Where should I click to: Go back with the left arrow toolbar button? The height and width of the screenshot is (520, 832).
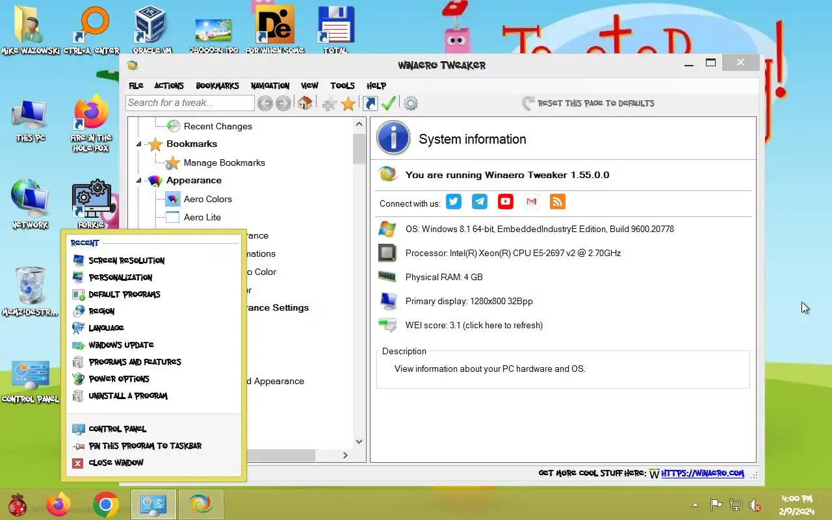pyautogui.click(x=265, y=103)
